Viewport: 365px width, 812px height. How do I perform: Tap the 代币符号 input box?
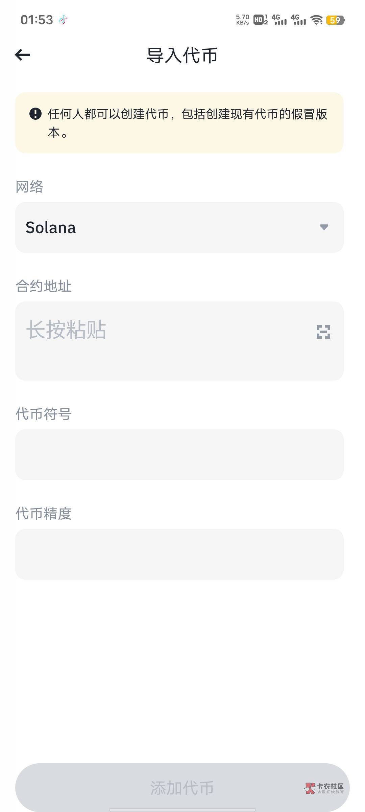[x=179, y=454]
